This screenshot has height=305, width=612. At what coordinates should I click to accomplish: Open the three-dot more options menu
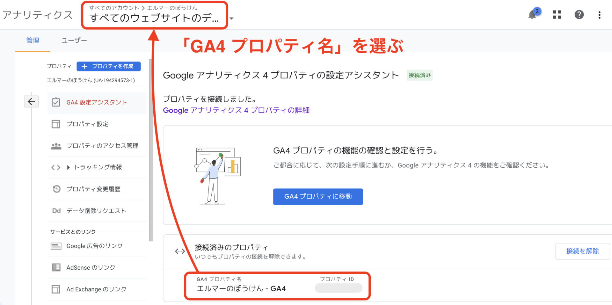point(599,15)
